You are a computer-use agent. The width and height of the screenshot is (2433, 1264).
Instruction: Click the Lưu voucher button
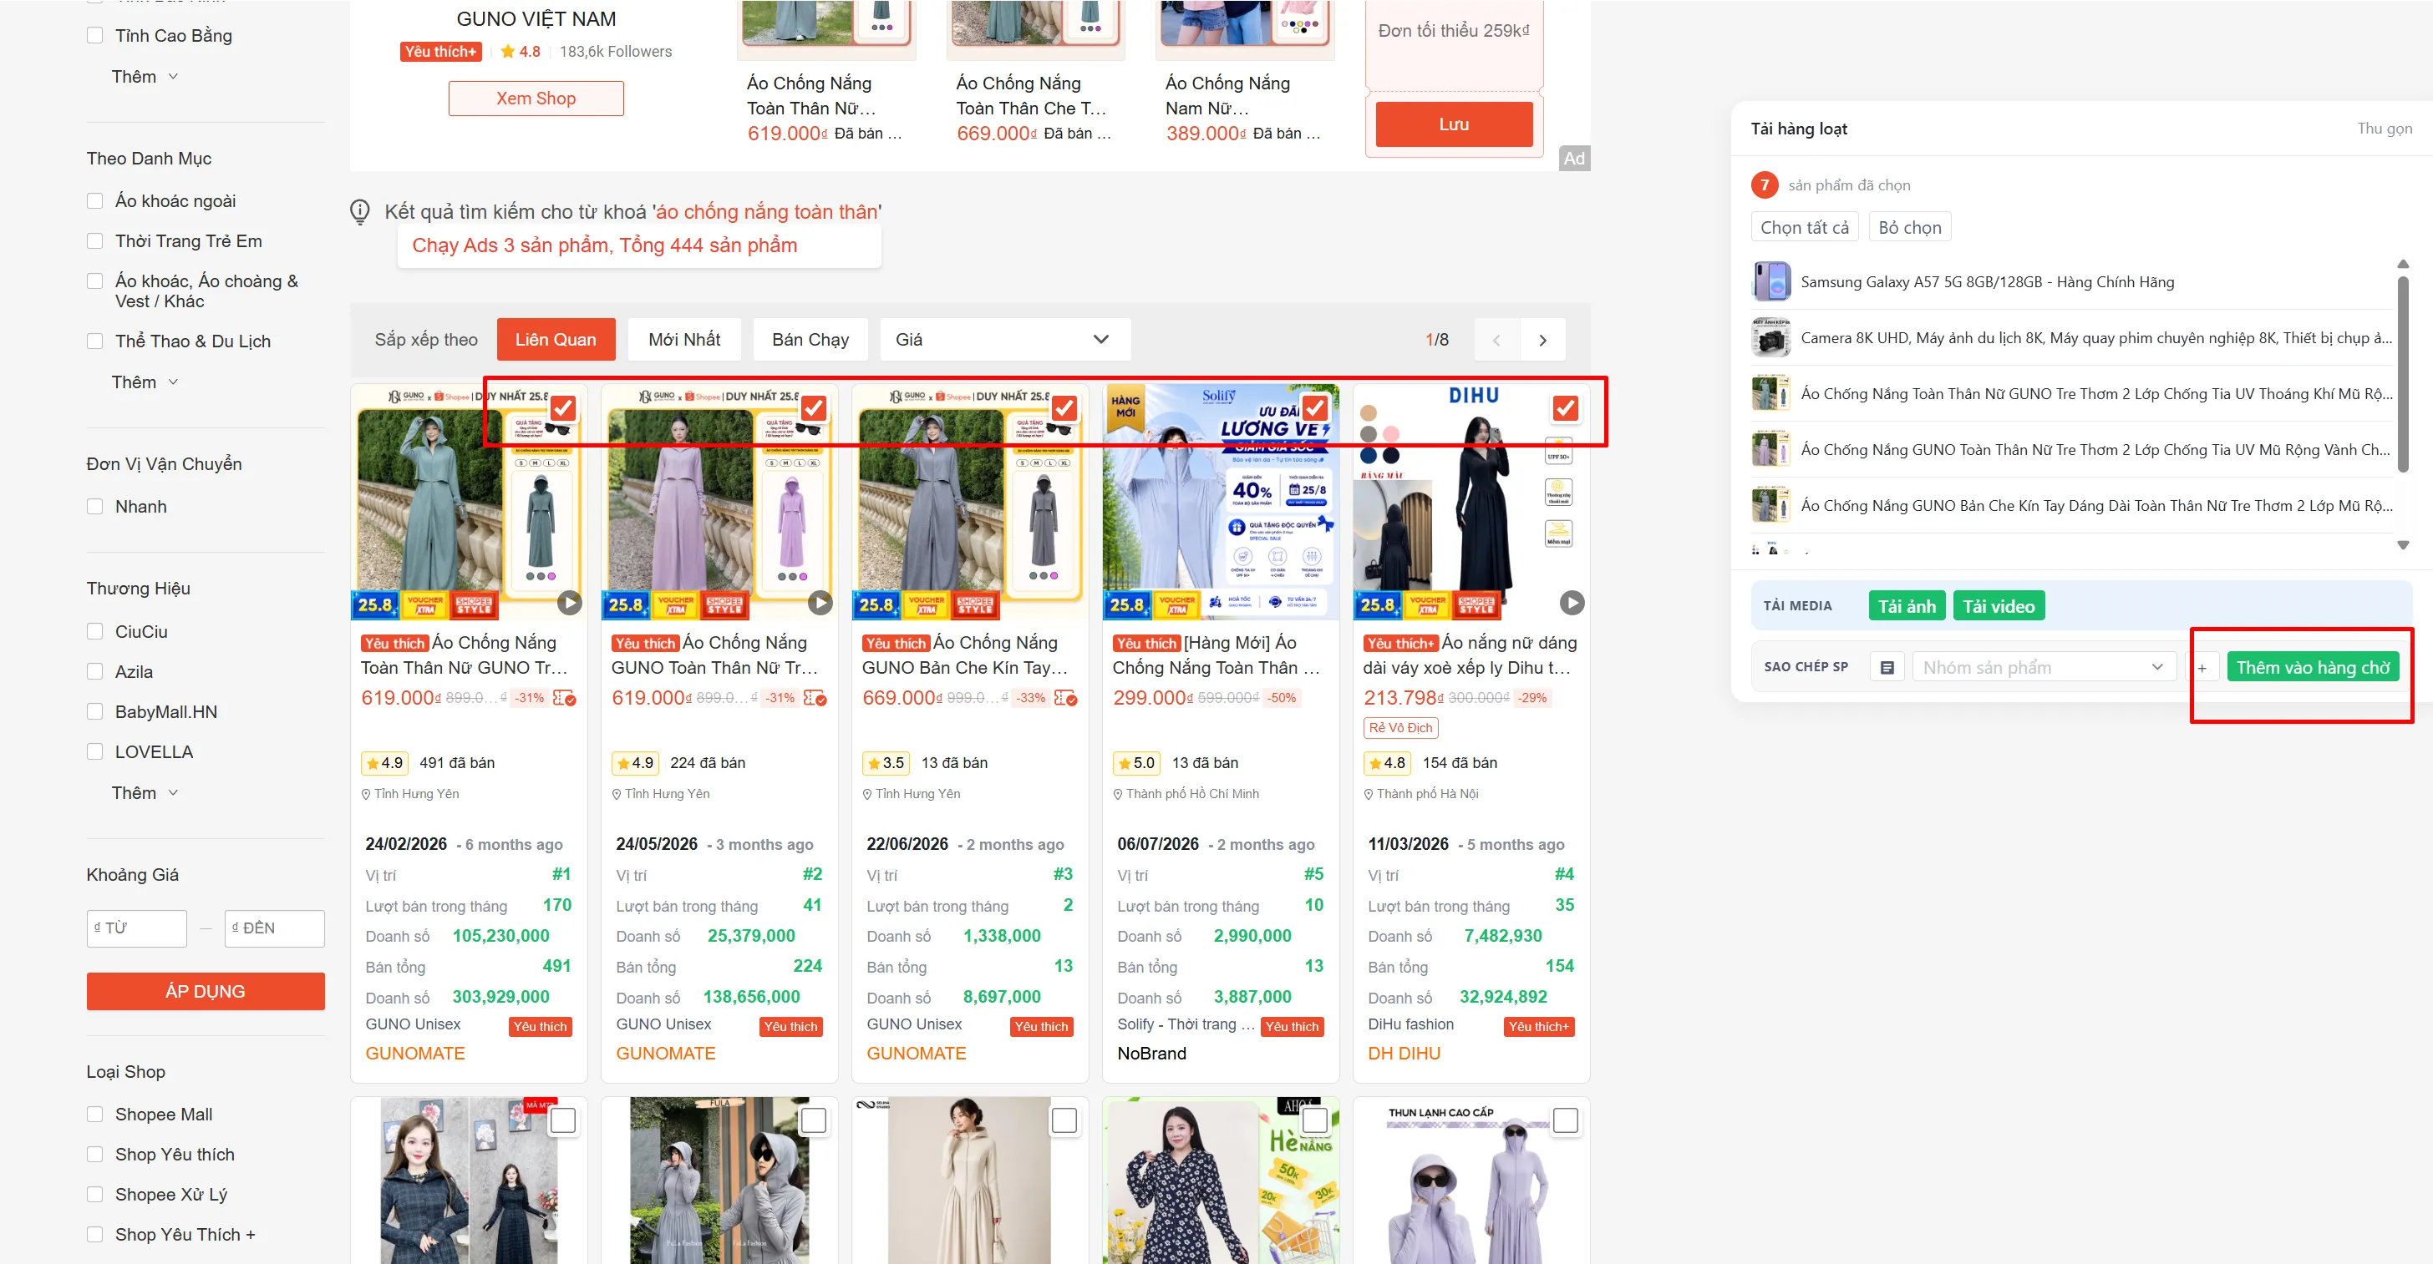coord(1454,124)
